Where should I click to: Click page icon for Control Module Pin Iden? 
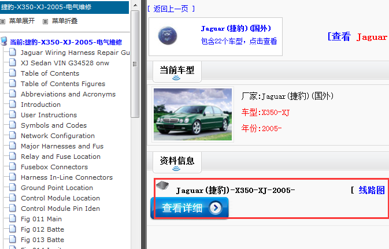[x=13, y=209]
